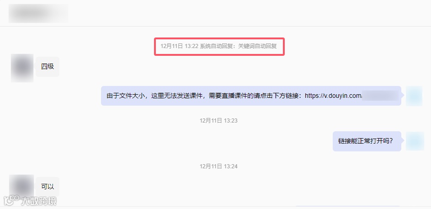Select the 可以 message bubble

48,187
